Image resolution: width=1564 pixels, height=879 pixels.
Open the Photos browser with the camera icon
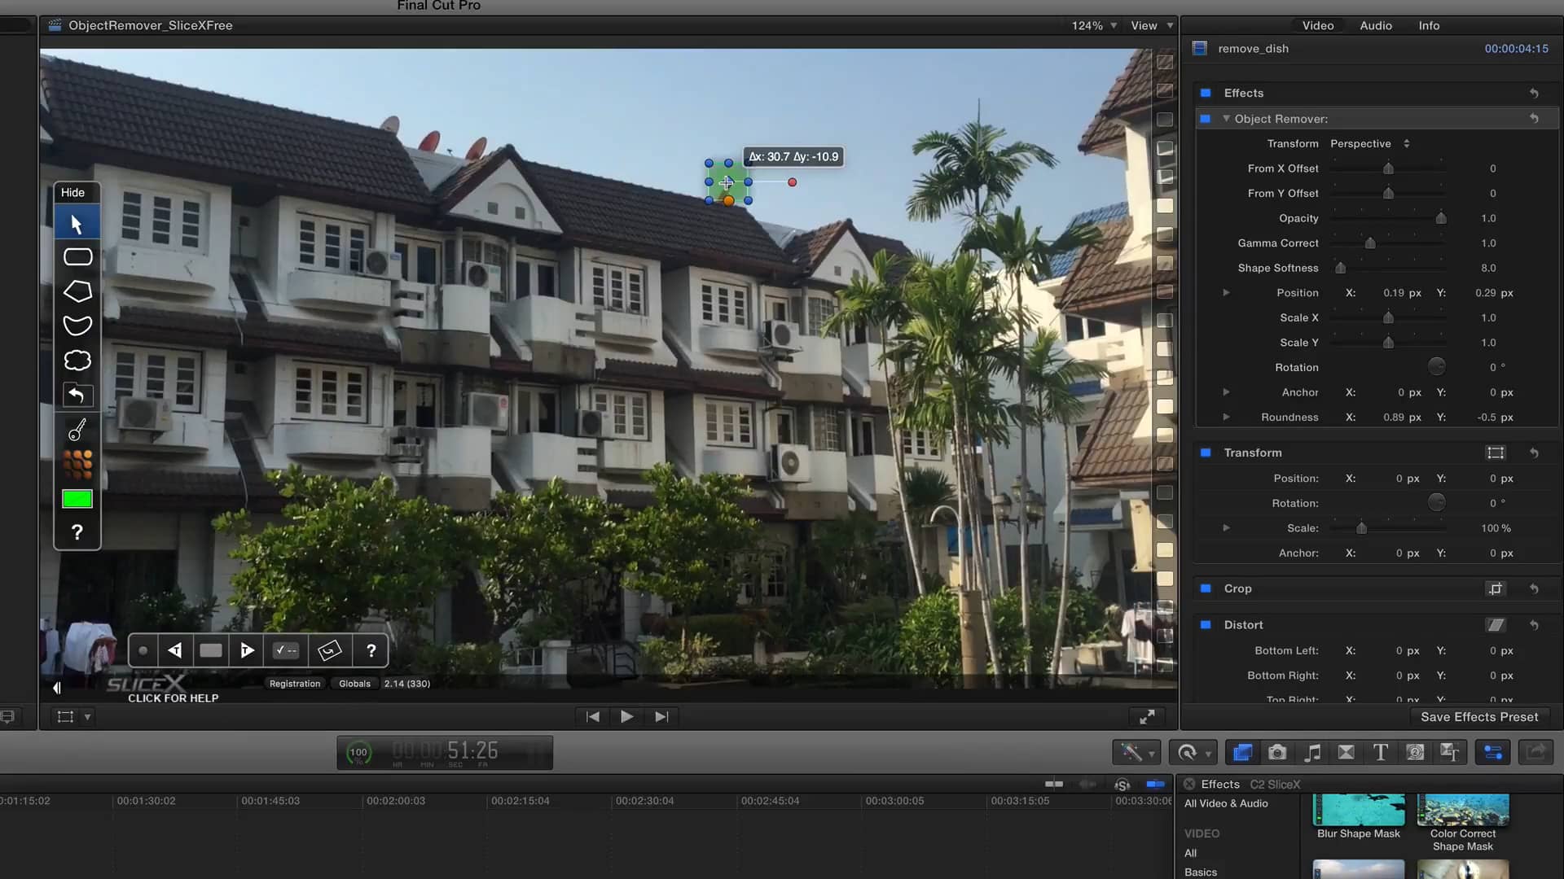[1277, 752]
